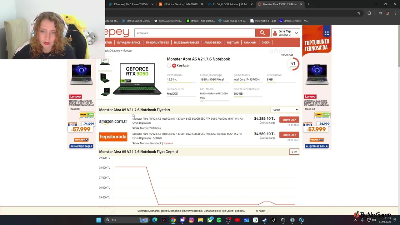Open TikTok from the taskbar
This screenshot has width=400, height=225.
274,220
